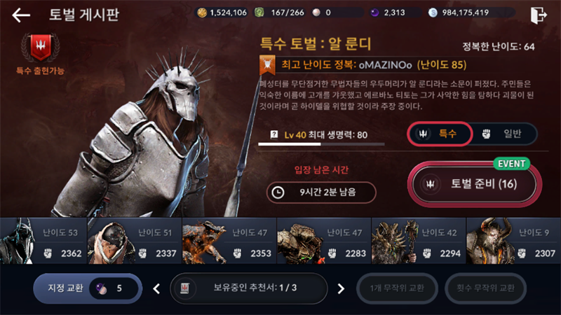Tap the silver coin 984,175,419 icon
Image resolution: width=561 pixels, height=315 pixels.
tap(433, 13)
